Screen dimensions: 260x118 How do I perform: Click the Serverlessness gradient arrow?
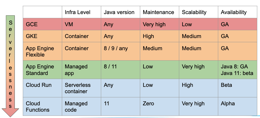[x=10, y=66]
